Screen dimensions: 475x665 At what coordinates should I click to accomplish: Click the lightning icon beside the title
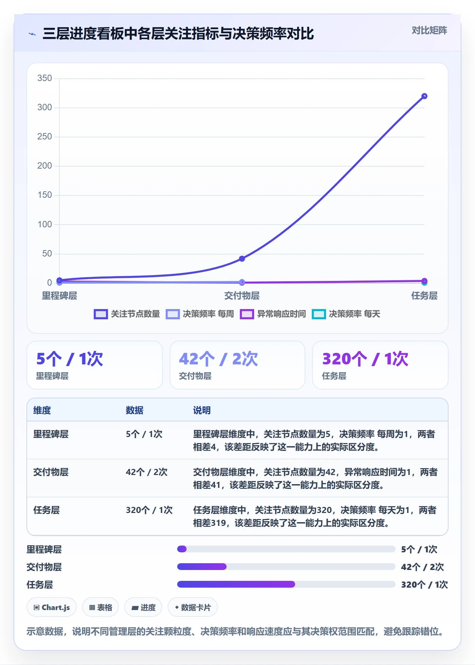[32, 34]
